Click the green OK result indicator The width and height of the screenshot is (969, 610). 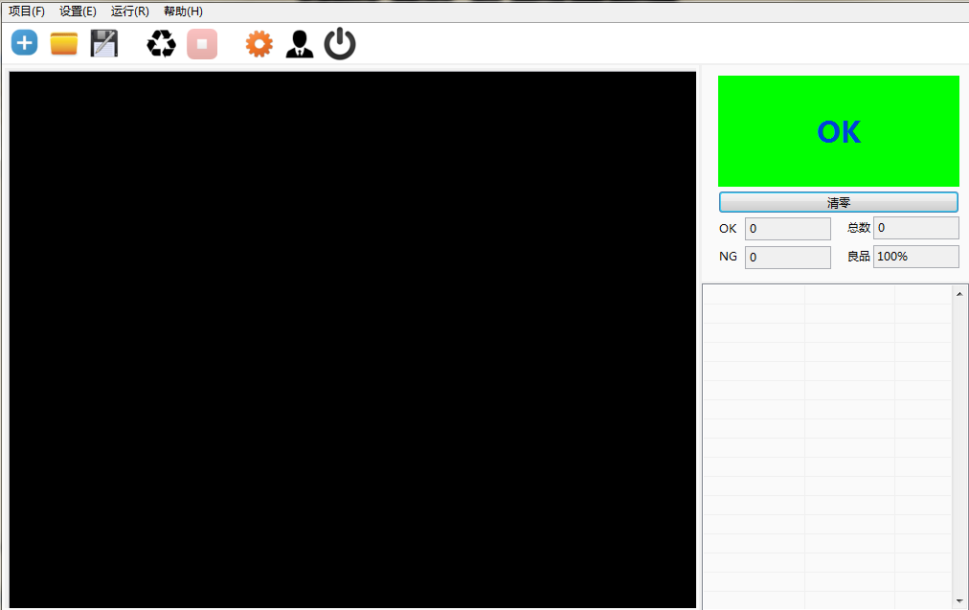[839, 131]
